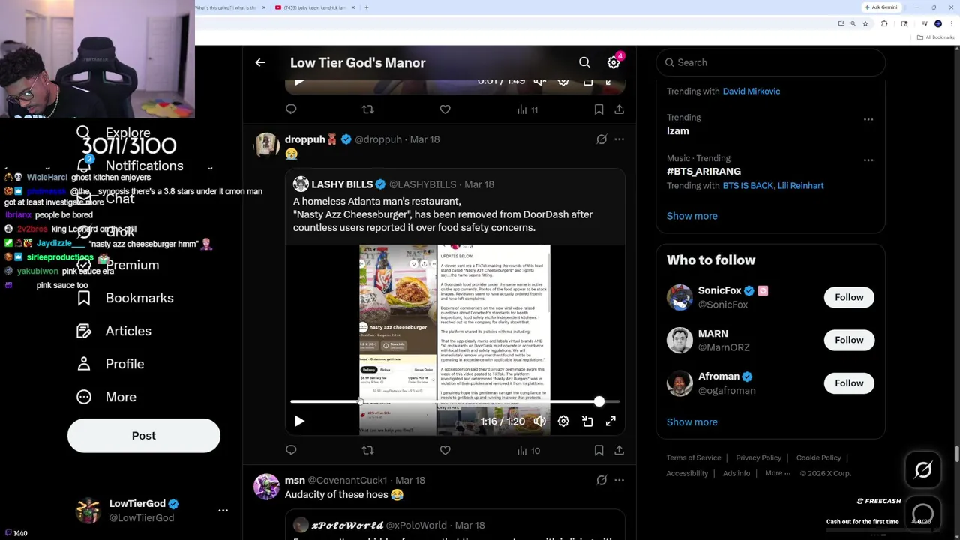Open Terms of Service link

pos(694,458)
